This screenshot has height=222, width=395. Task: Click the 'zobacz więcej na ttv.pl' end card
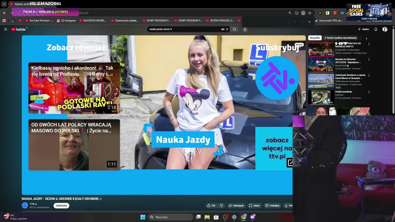[274, 148]
